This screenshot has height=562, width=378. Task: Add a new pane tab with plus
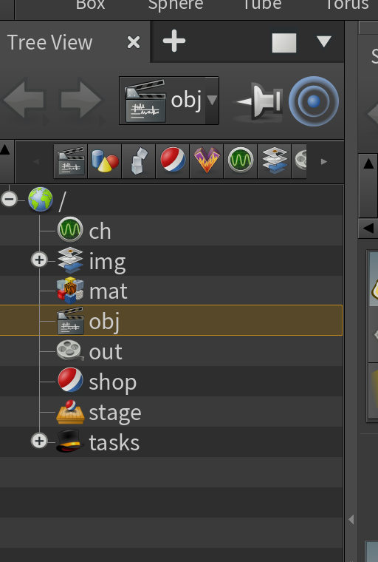click(174, 41)
